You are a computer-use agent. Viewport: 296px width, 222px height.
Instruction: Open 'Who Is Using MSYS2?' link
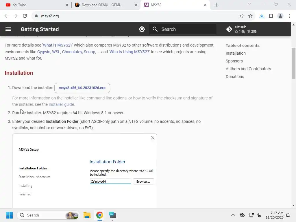(x=129, y=52)
